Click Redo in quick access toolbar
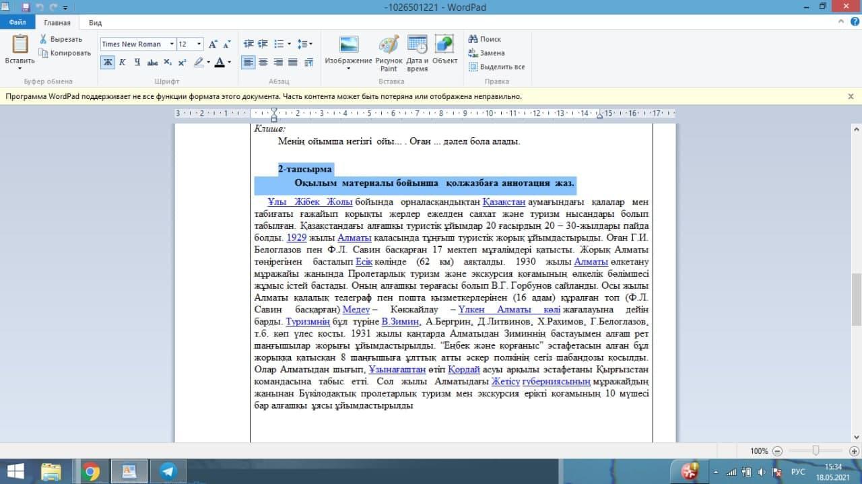The image size is (862, 484). click(52, 7)
